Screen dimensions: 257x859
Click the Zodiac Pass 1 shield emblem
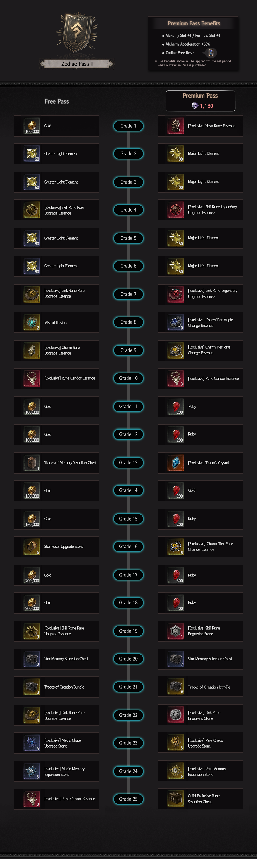point(77,33)
